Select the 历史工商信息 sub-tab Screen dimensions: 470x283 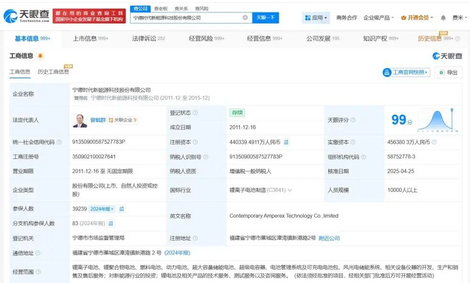pos(53,72)
